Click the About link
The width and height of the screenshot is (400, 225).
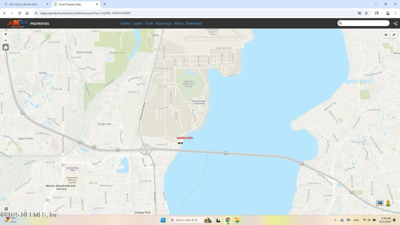coord(179,23)
